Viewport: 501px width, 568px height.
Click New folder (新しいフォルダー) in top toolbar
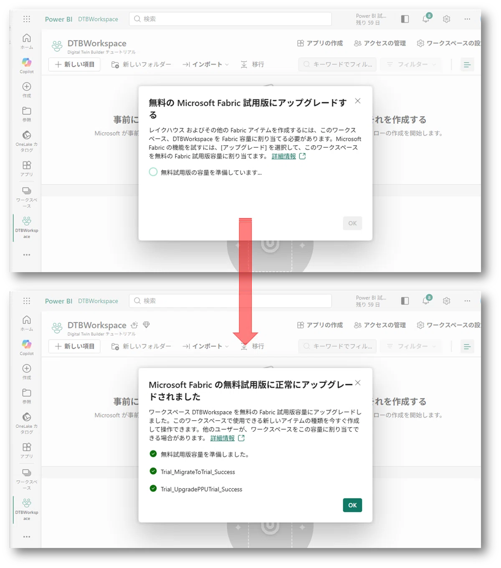pos(141,65)
